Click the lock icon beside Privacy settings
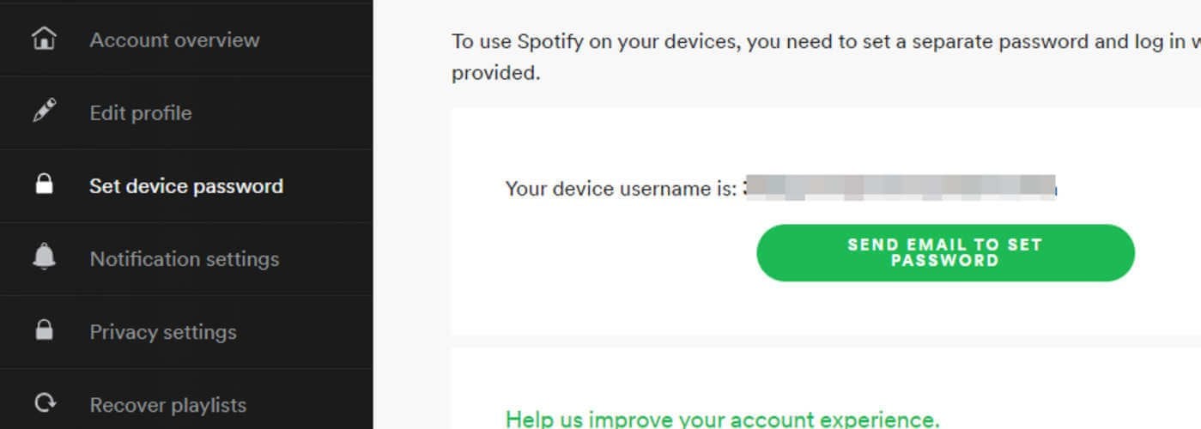 43,331
